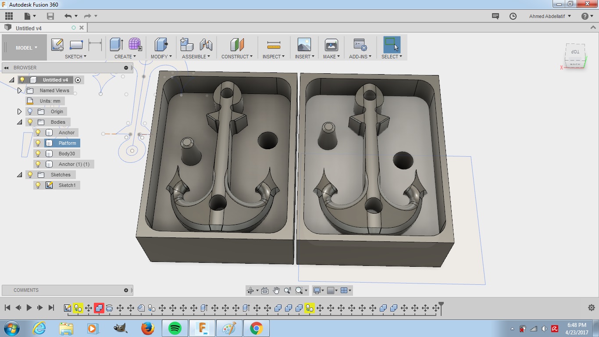
Task: Click the activate radio button beside Untitled v4
Action: click(78, 80)
